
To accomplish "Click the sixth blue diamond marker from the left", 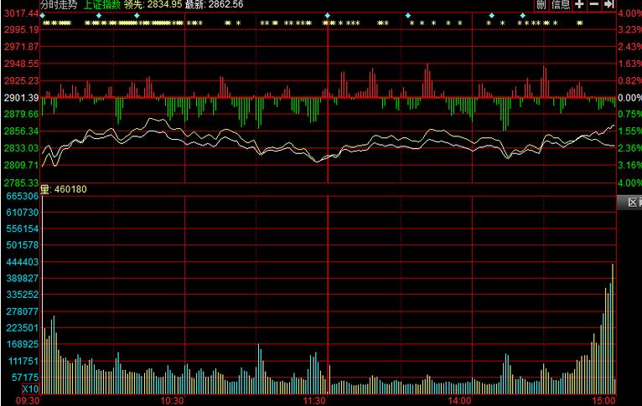I will point(491,16).
